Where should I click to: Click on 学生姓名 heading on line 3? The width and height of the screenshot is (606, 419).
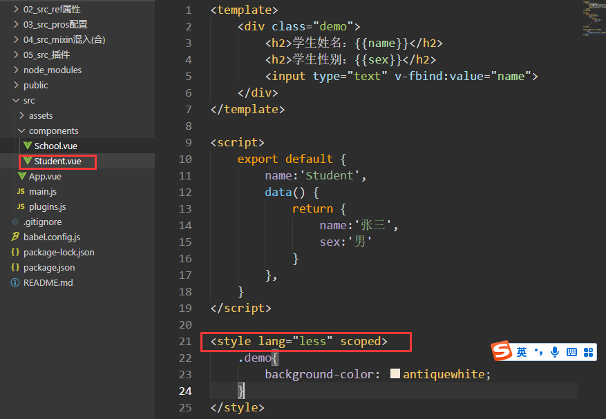316,43
